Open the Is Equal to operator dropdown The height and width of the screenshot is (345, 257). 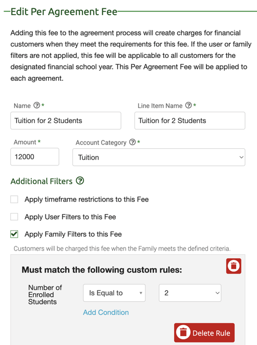point(114,293)
